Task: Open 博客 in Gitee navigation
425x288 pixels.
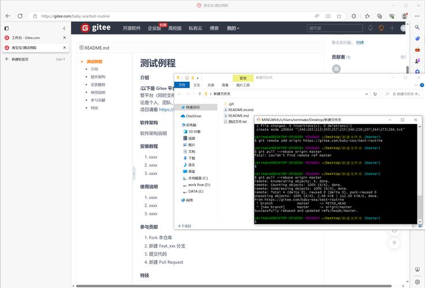Action: pyautogui.click(x=214, y=28)
